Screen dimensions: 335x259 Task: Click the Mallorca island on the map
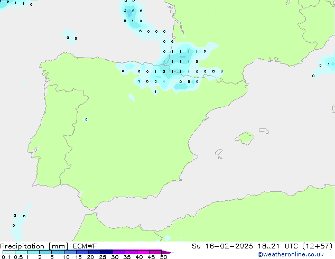[245, 138]
